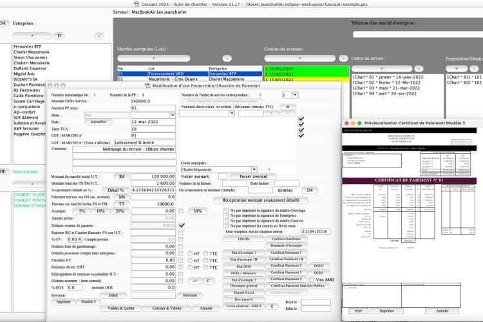Click the Date field showing 12-mai-2022
The height and width of the screenshot is (322, 483).
click(153, 122)
